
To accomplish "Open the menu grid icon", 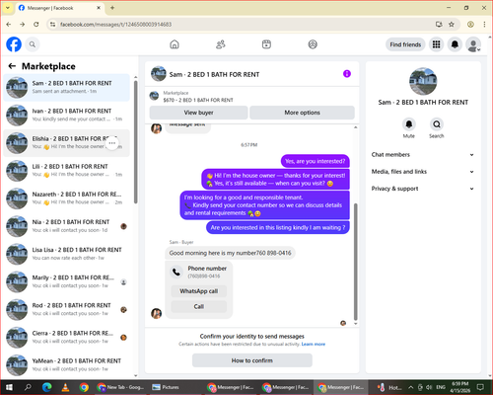I will tap(436, 44).
